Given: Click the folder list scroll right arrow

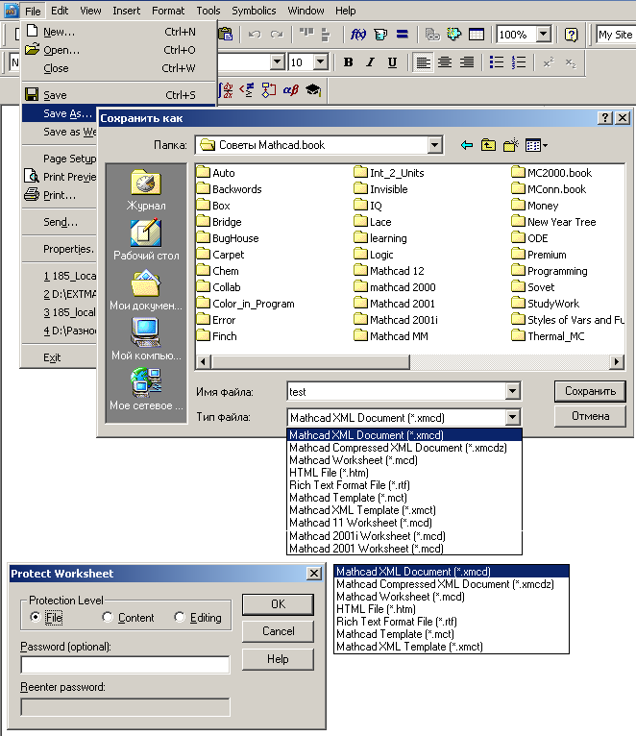Looking at the screenshot, I should click(617, 362).
